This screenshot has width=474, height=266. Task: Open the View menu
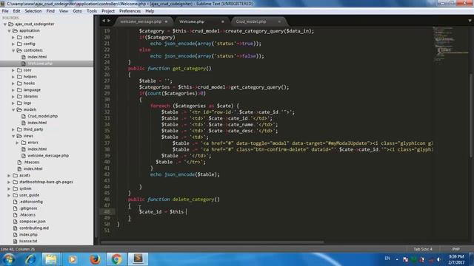pyautogui.click(x=64, y=11)
